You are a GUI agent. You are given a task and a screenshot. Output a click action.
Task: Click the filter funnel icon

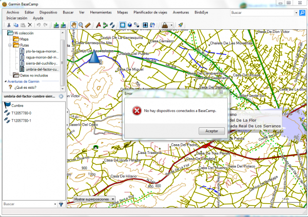(61, 204)
